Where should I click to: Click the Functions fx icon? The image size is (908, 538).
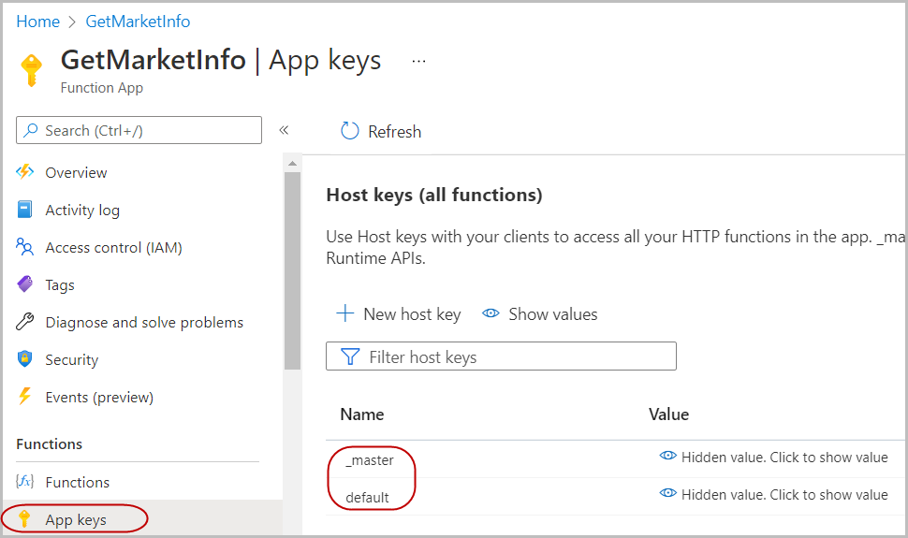[25, 482]
